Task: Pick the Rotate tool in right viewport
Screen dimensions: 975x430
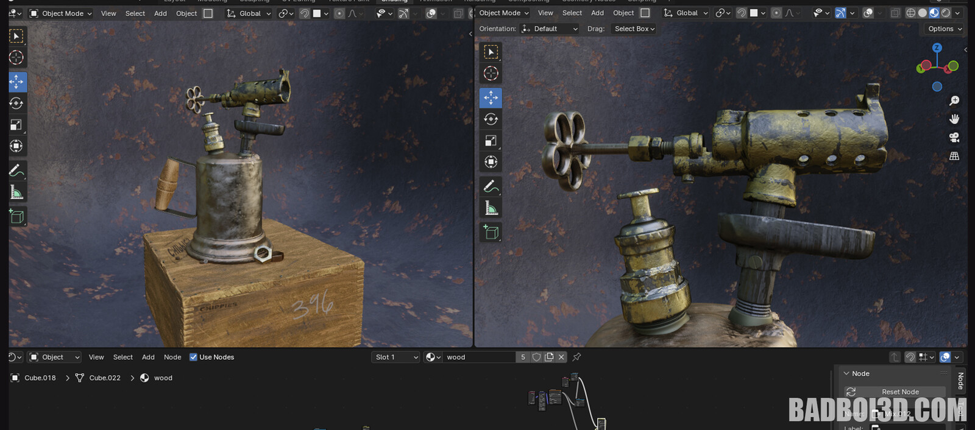Action: [491, 119]
